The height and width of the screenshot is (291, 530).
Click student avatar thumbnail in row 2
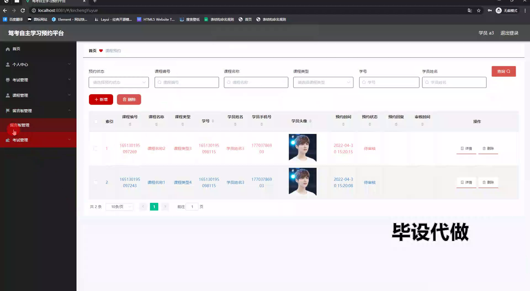(x=303, y=182)
